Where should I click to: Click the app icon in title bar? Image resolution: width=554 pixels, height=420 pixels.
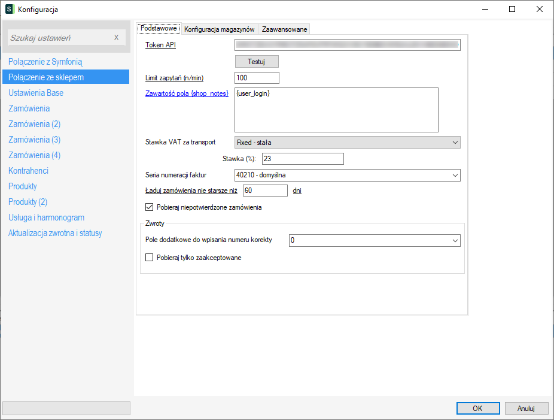(10, 10)
